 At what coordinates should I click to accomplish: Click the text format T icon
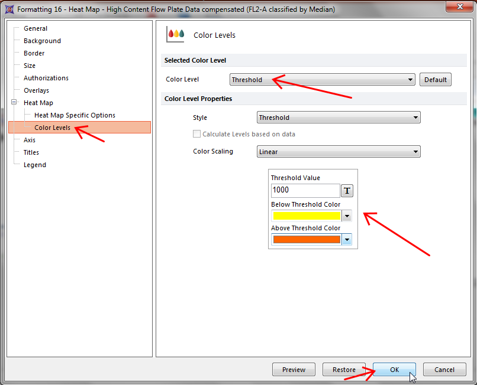tap(347, 191)
